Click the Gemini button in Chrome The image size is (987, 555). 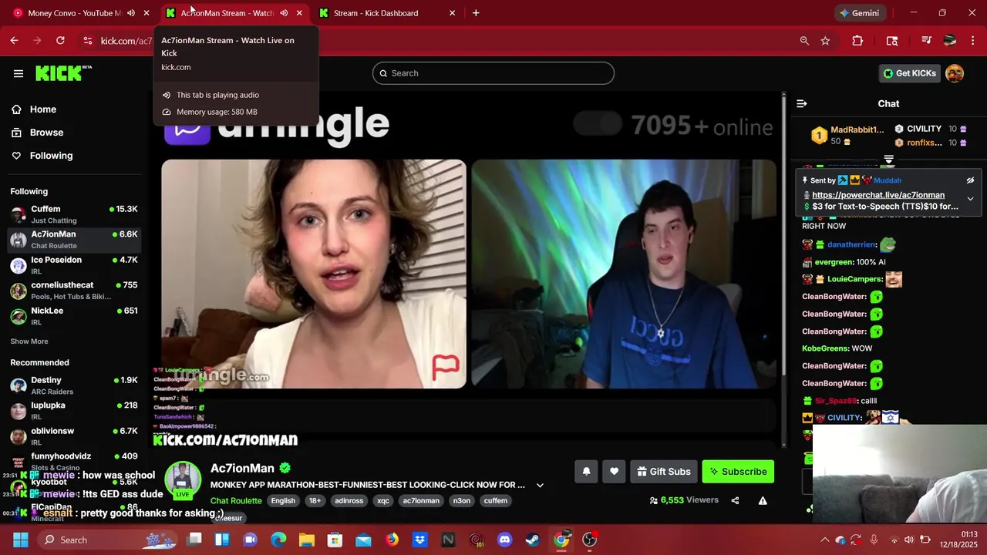859,13
